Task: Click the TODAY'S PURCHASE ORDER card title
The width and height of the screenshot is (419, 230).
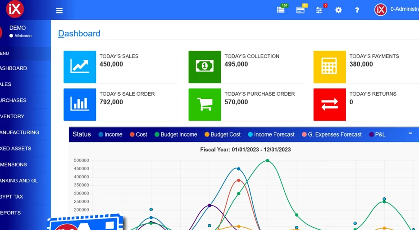Action: point(260,94)
